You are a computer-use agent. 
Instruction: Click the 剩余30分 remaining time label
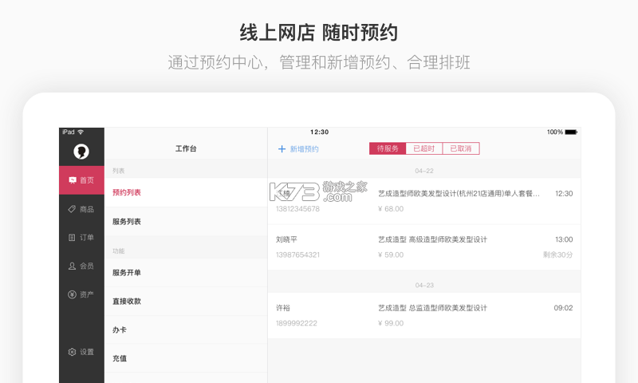557,255
